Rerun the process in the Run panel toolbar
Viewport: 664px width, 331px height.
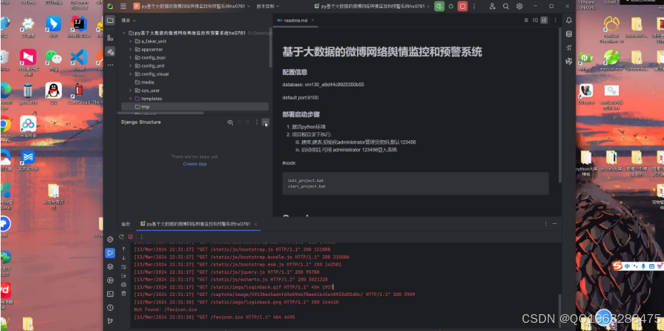121,237
